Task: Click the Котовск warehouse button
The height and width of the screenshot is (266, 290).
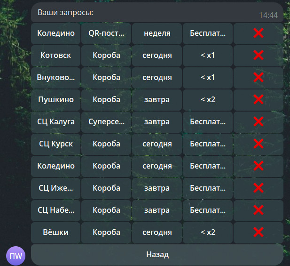Action: tap(56, 55)
